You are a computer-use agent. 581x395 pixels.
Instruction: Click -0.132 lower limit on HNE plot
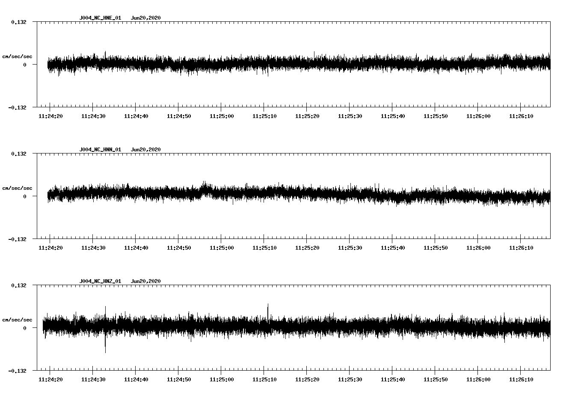[17, 108]
